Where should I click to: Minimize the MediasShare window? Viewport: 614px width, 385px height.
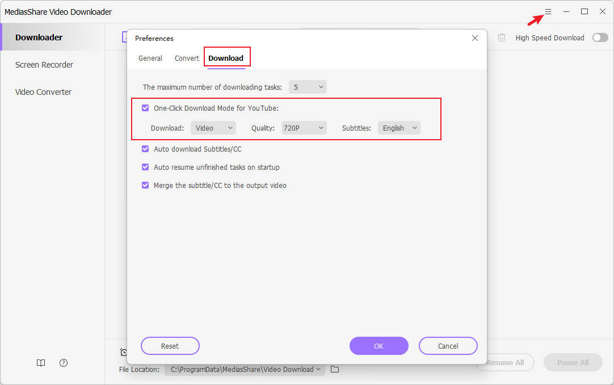[566, 12]
